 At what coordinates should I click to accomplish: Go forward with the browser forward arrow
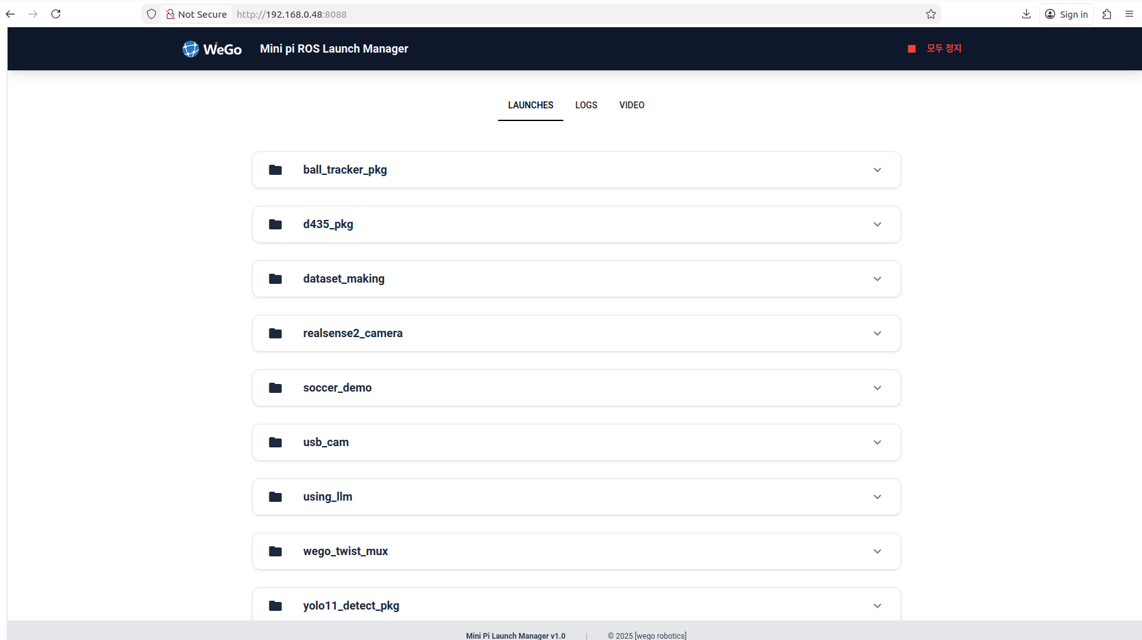33,14
